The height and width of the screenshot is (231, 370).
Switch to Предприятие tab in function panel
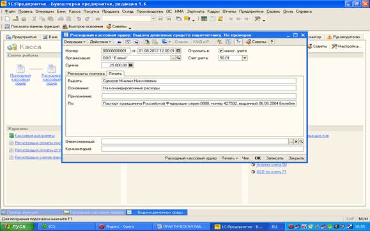pos(22,37)
